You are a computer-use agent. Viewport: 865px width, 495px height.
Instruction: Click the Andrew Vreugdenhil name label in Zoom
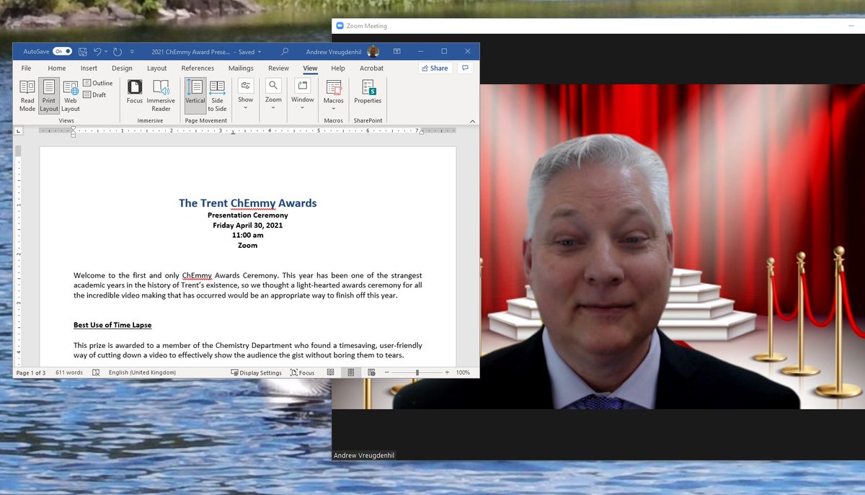pyautogui.click(x=364, y=455)
